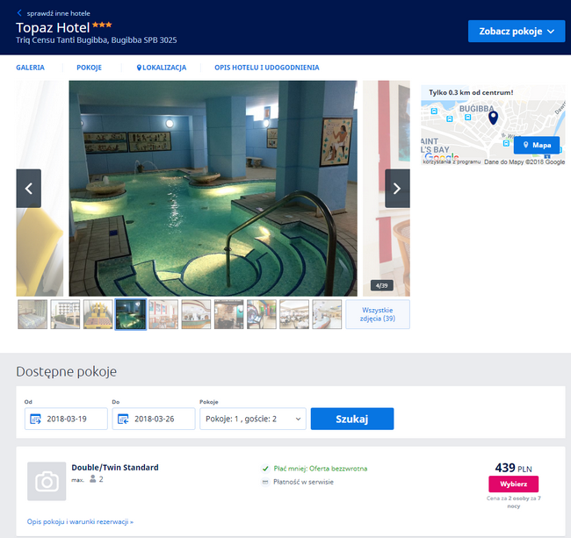Click the 4/39 photo counter badge
Image resolution: width=571 pixels, height=538 pixels.
(381, 285)
